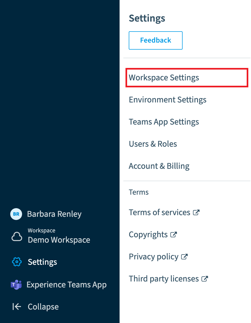
Task: Click the Settings label in sidebar
Action: click(x=42, y=262)
